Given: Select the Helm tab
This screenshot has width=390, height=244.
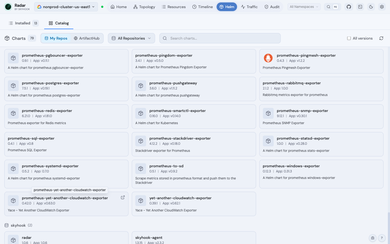Looking at the screenshot, I should tap(227, 7).
